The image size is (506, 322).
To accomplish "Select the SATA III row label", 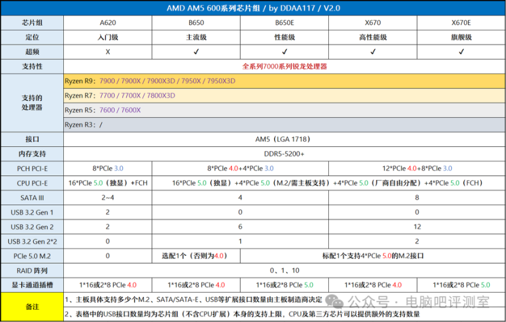I will 32,198.
